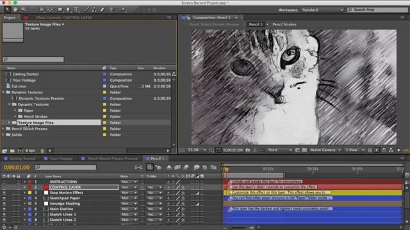This screenshot has height=230, width=410.
Task: Open the Active Camera dropdown
Action: click(325, 150)
